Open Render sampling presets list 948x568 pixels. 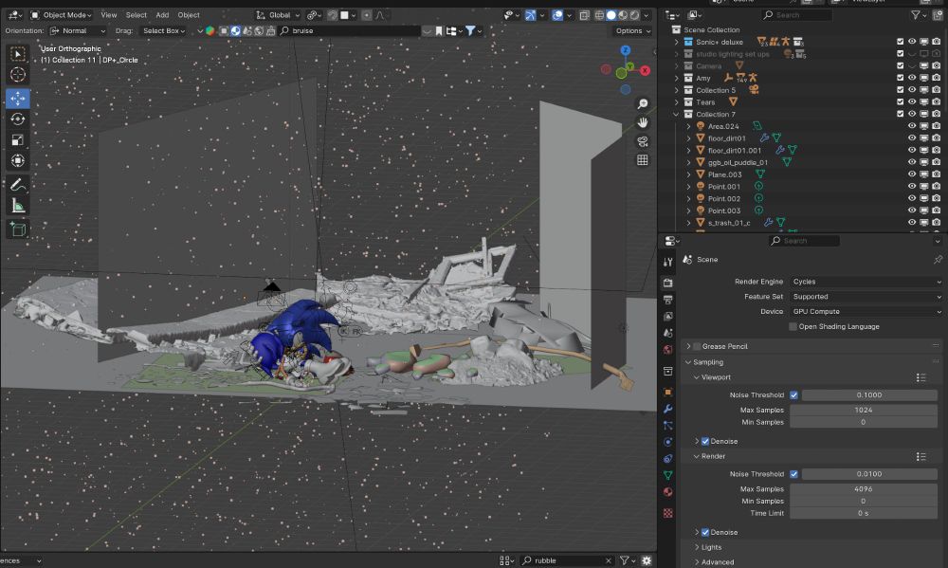point(921,457)
